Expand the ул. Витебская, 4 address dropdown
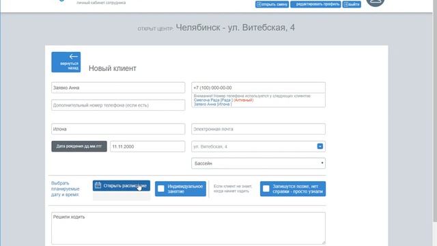This screenshot has width=437, height=246. coord(258,146)
